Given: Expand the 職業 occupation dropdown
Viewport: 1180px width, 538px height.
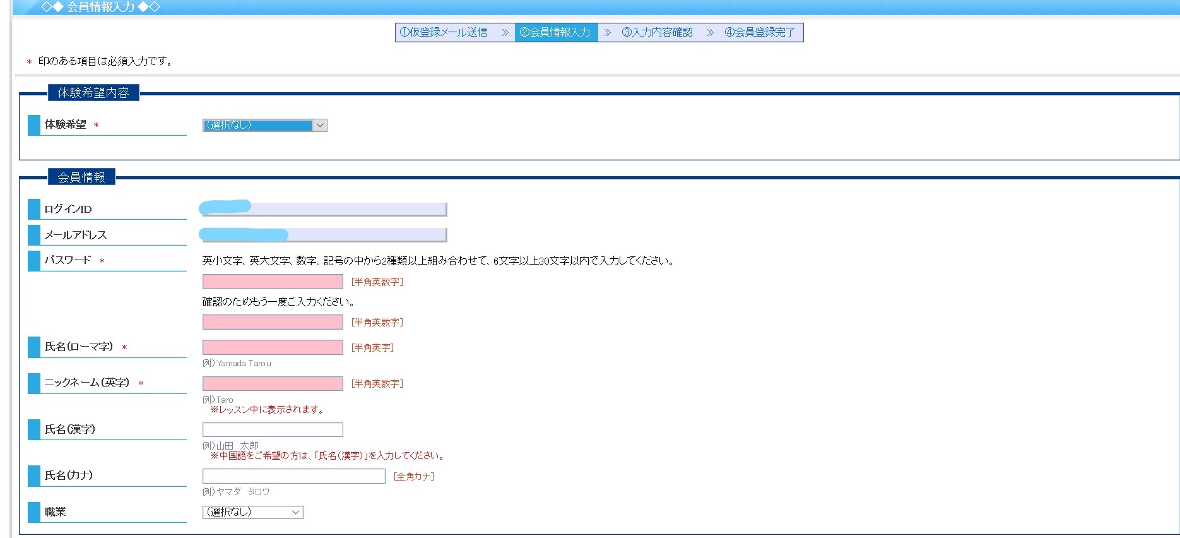Looking at the screenshot, I should [252, 512].
